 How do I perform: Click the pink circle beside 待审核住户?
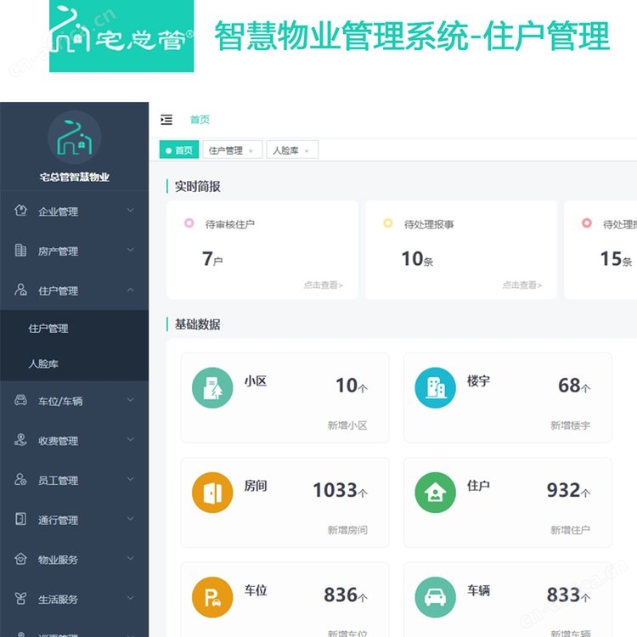click(189, 223)
